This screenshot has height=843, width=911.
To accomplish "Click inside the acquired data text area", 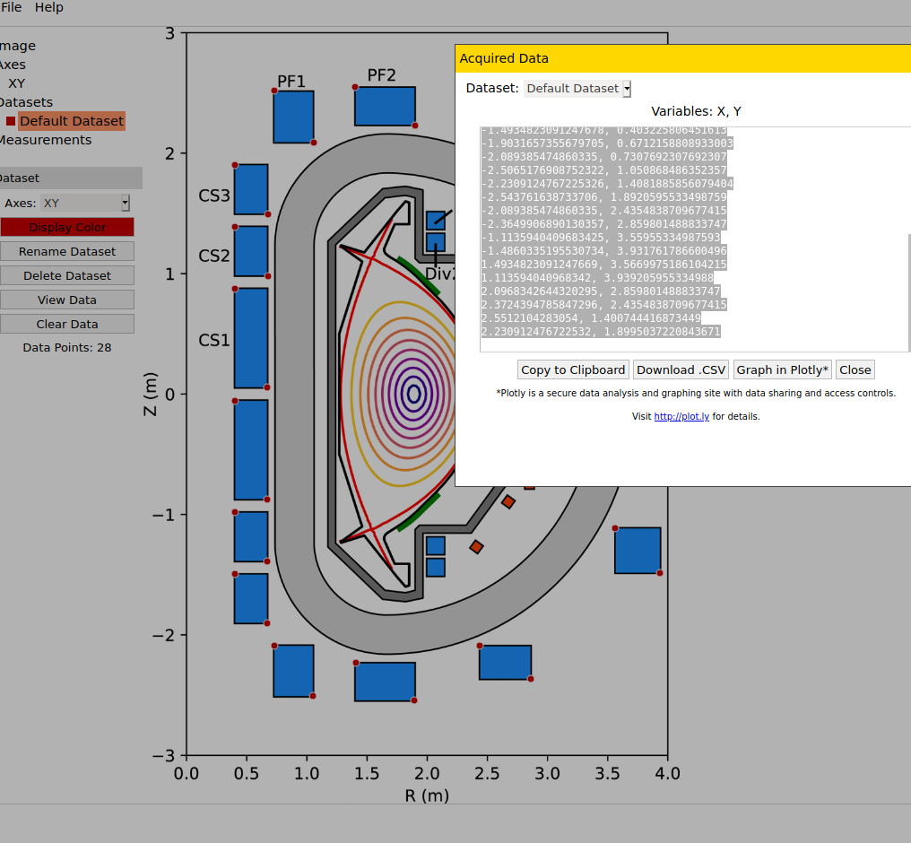I will tap(694, 239).
